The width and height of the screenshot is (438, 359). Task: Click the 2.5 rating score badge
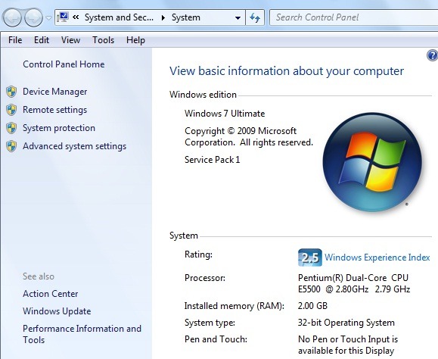coord(310,258)
